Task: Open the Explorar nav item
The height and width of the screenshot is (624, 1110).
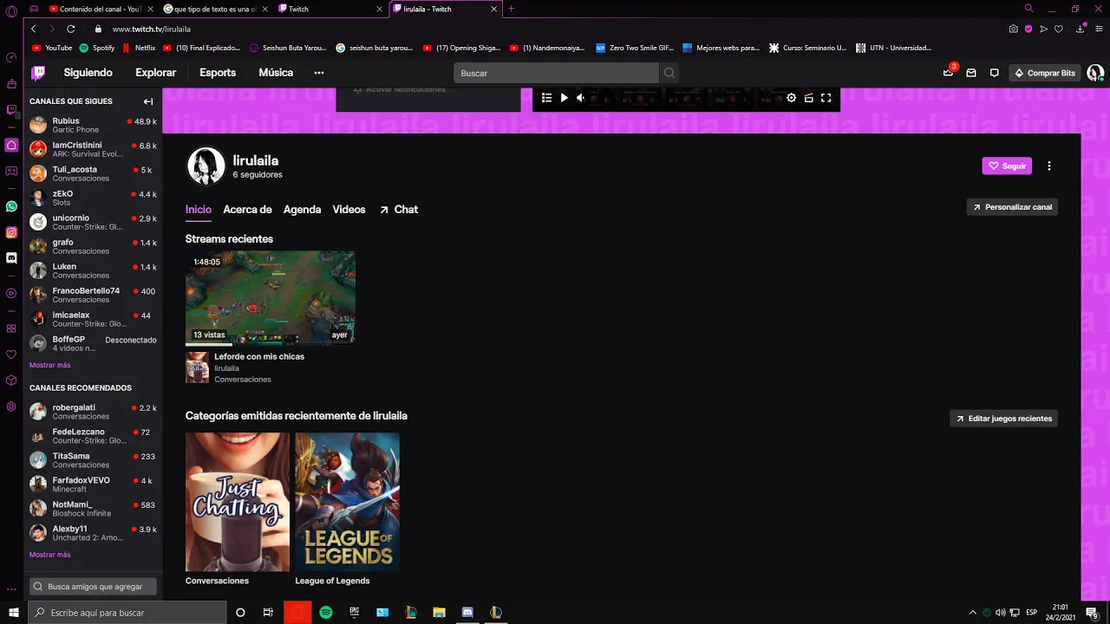Action: [x=156, y=73]
